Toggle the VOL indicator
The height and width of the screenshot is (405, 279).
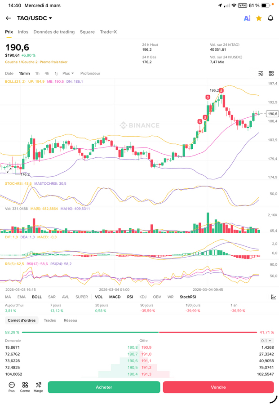[99, 297]
